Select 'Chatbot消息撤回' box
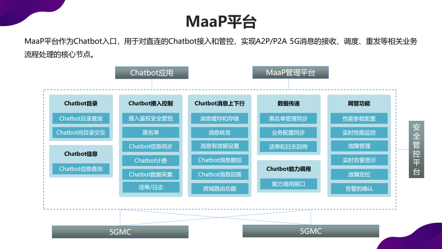This screenshot has width=442, height=249. (x=220, y=160)
